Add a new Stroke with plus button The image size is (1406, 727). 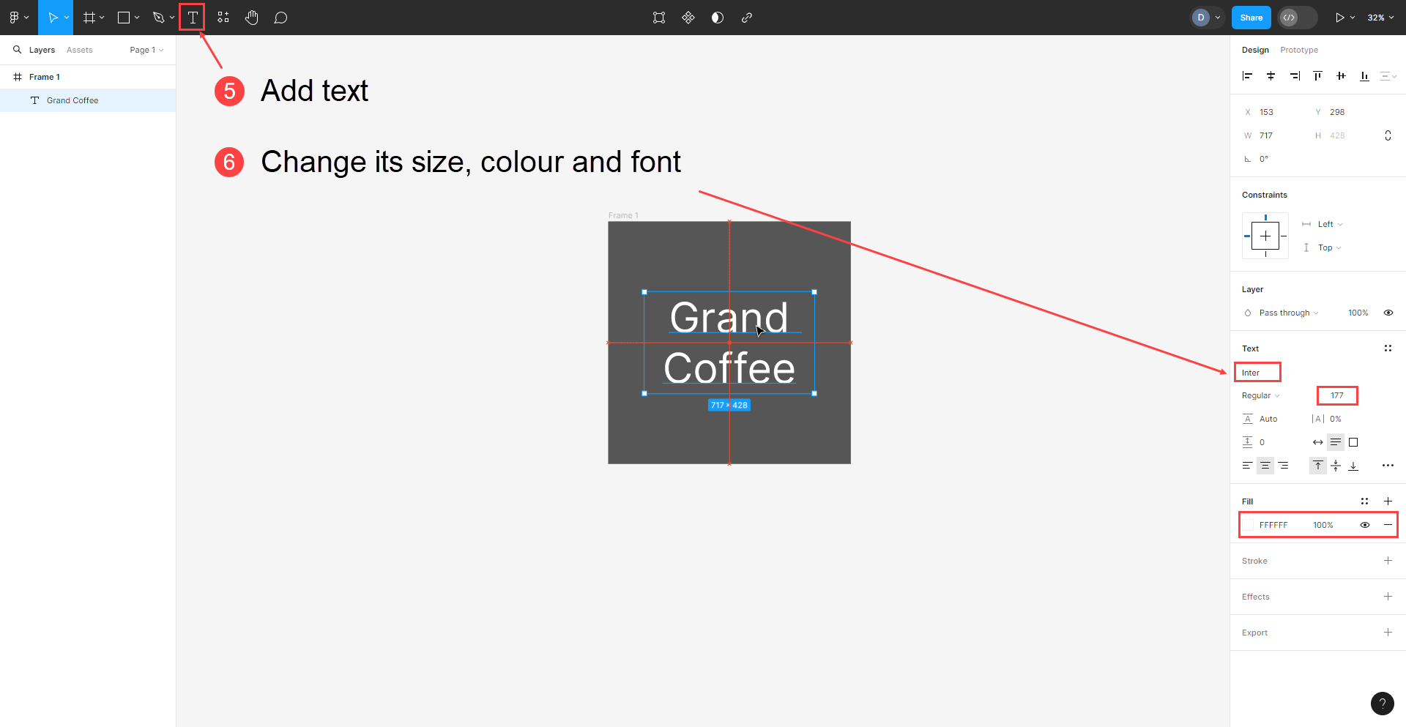(x=1388, y=561)
